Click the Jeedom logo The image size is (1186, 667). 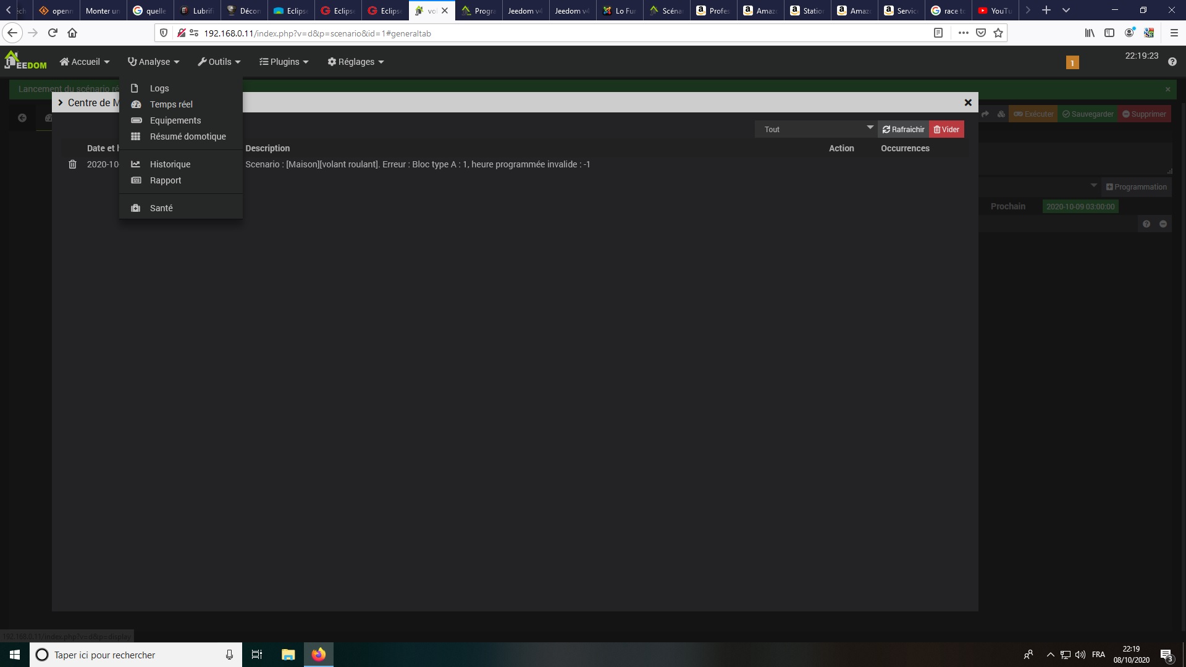coord(26,61)
